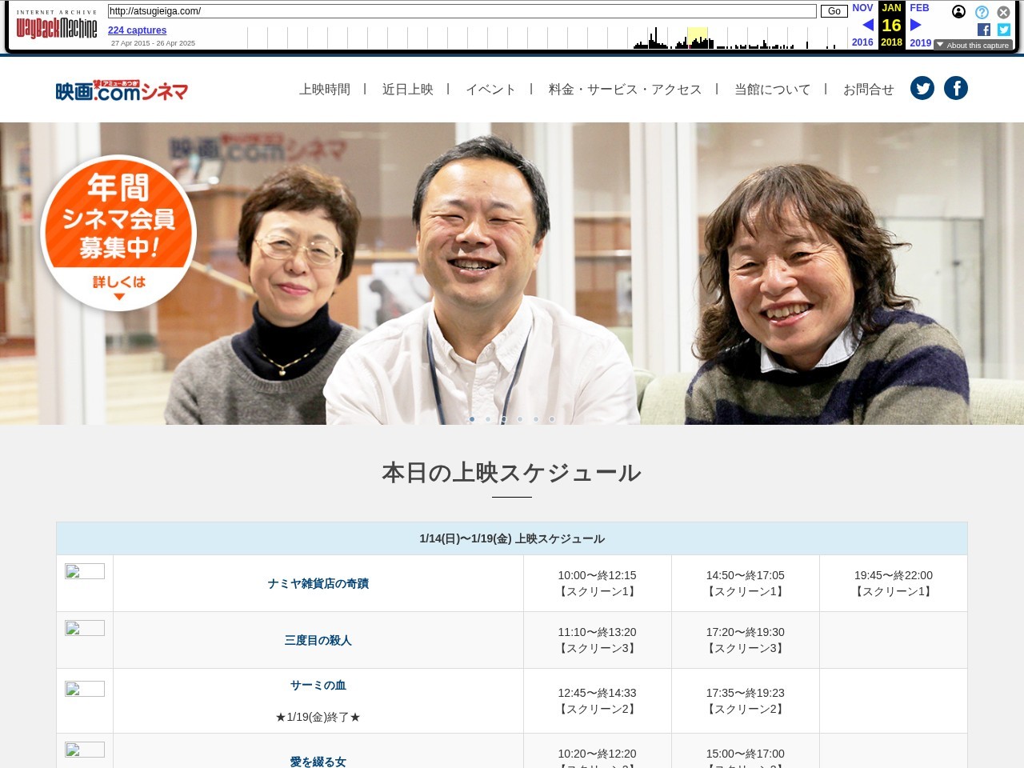Click the Wayback URL input field

pyautogui.click(x=462, y=11)
